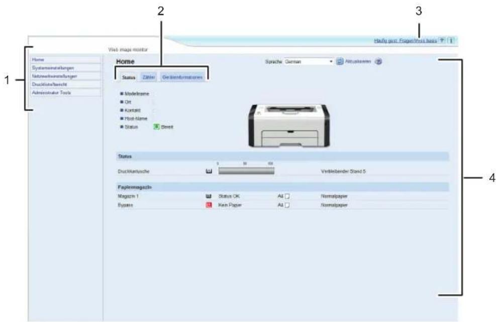496x322 pixels.
Task: Click the 'Host-Name' label
Action: point(136,118)
